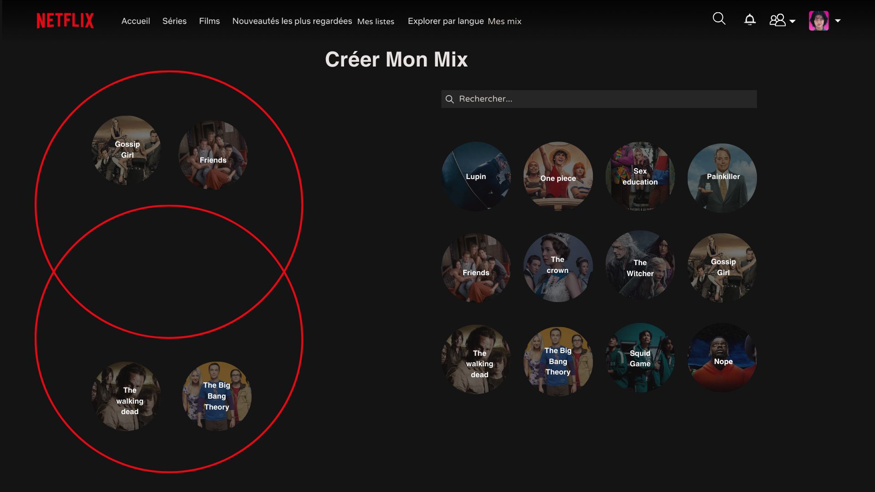The width and height of the screenshot is (875, 492).
Task: Expand the profiles group dropdown arrow
Action: click(x=793, y=21)
